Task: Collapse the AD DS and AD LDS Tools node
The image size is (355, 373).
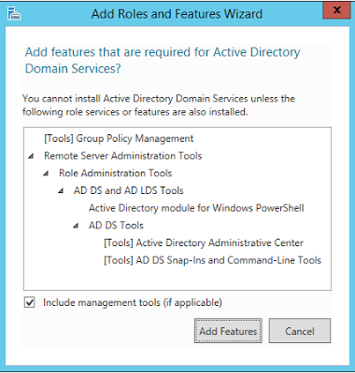Action: (61, 191)
